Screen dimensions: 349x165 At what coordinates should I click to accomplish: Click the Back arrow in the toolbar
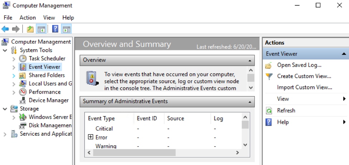coord(5,29)
